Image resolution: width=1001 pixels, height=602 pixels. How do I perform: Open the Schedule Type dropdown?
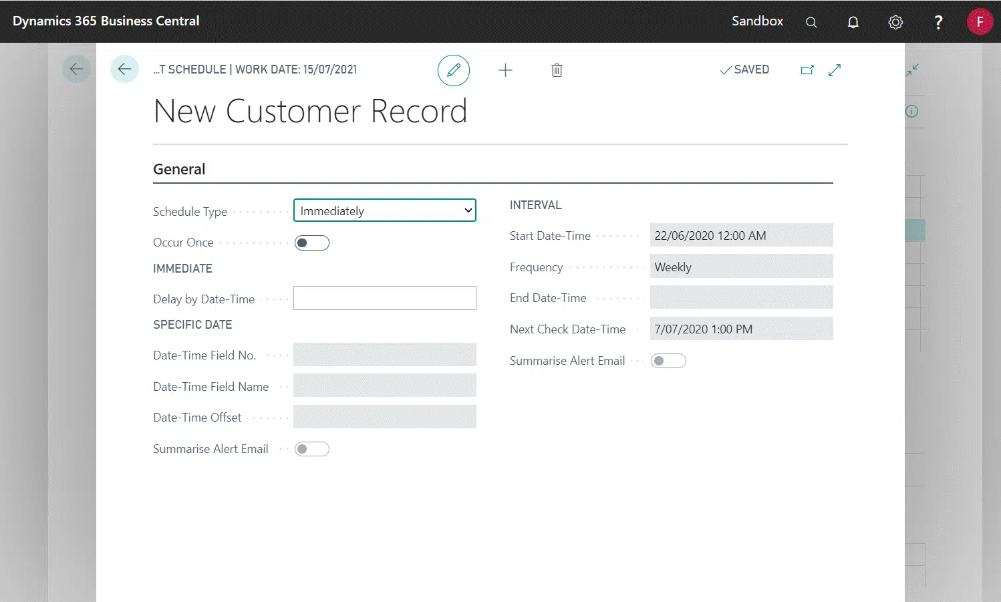point(385,210)
